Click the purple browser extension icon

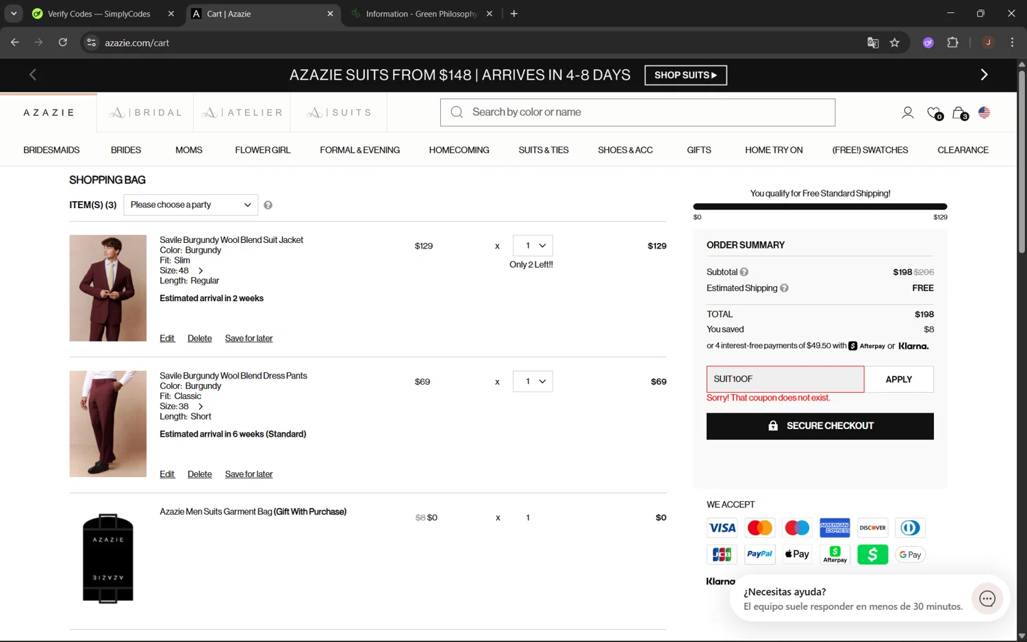click(928, 42)
